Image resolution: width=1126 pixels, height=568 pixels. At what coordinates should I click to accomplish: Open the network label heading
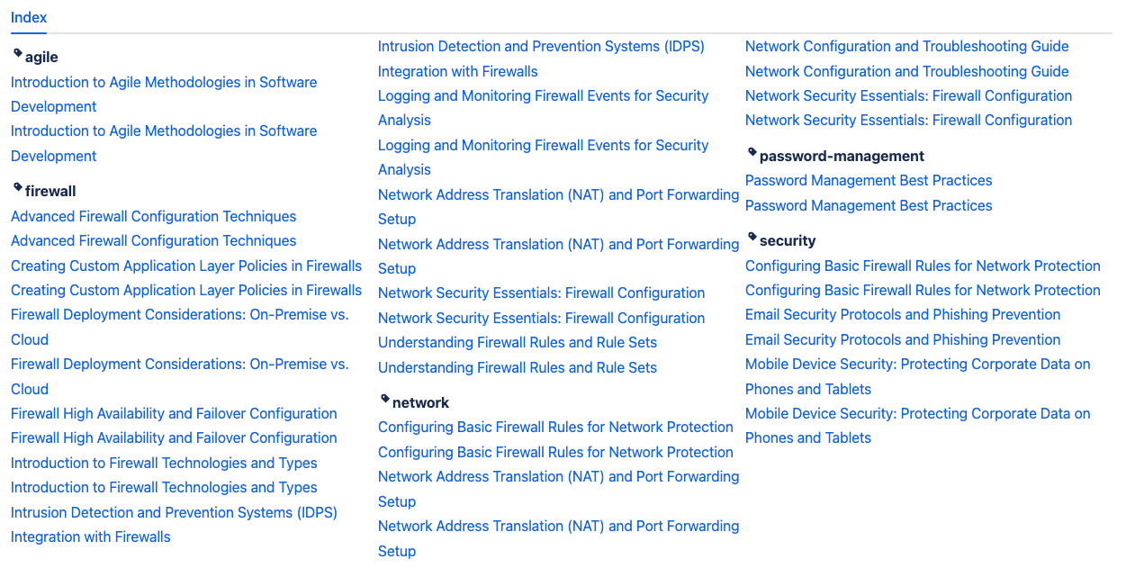(x=420, y=402)
